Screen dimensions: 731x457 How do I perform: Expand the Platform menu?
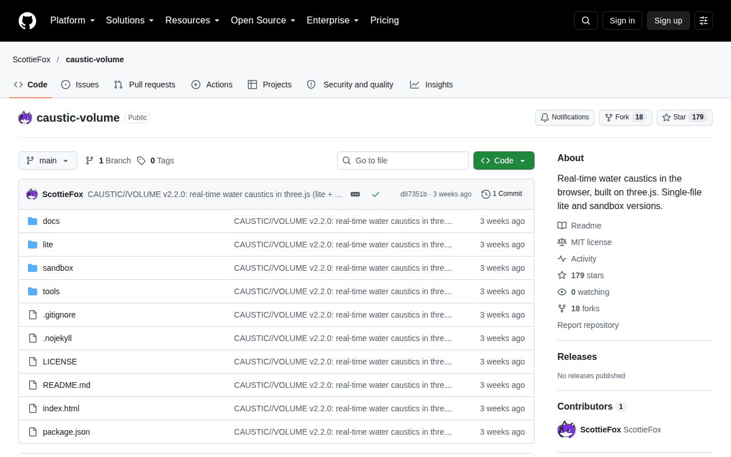[x=73, y=21]
